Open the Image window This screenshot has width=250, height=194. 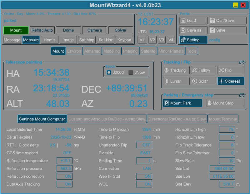point(68,40)
